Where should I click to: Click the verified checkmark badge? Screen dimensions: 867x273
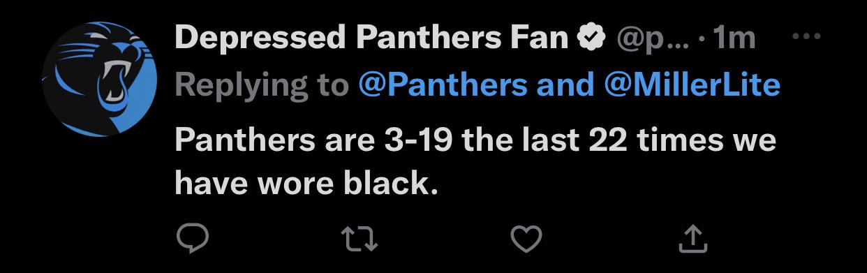[591, 38]
